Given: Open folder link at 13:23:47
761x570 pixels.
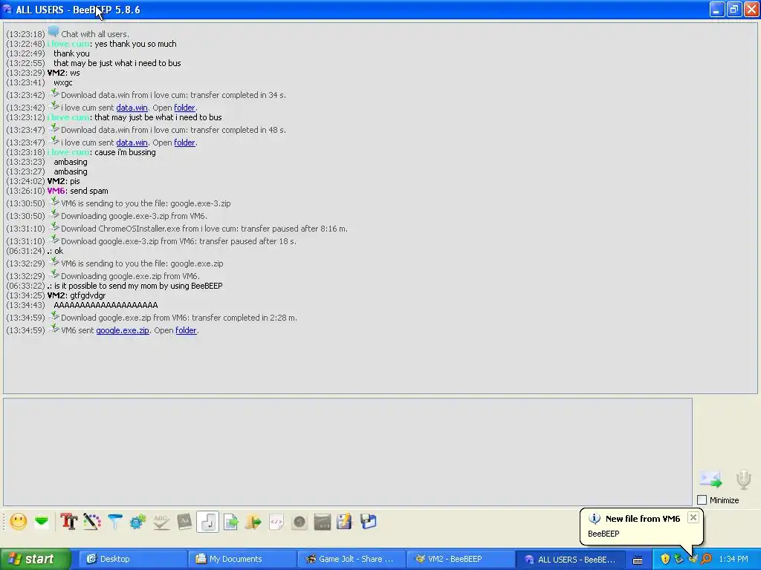Looking at the screenshot, I should tap(185, 142).
